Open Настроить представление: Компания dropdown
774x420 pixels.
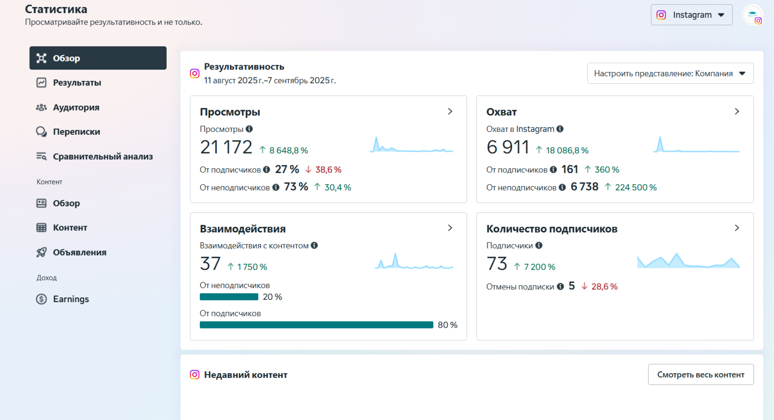click(670, 73)
